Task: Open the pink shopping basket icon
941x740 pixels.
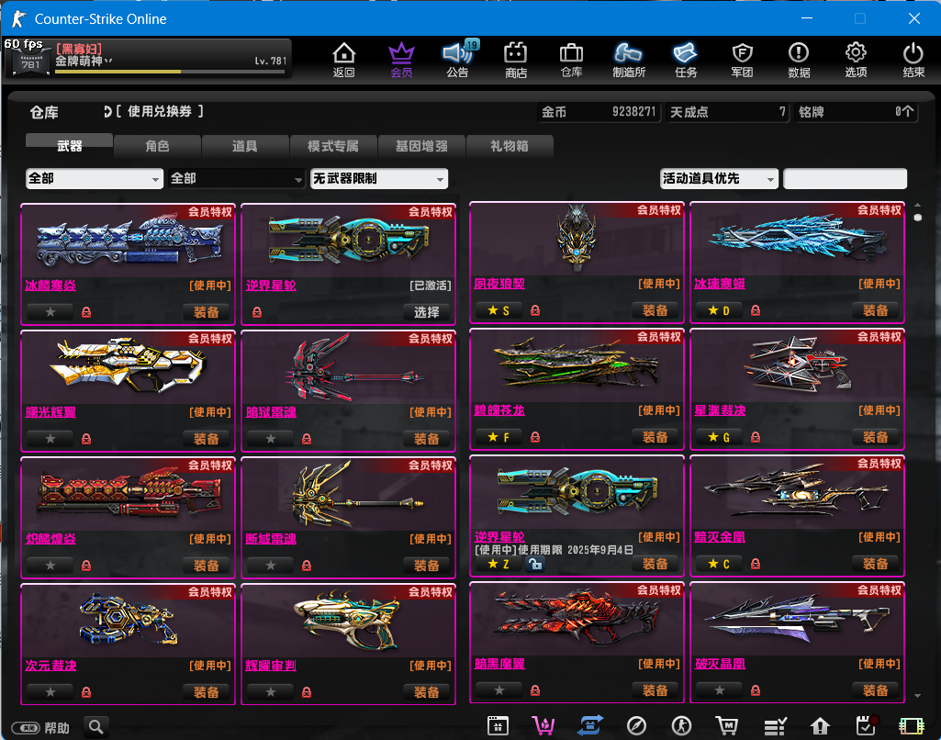Action: click(543, 726)
